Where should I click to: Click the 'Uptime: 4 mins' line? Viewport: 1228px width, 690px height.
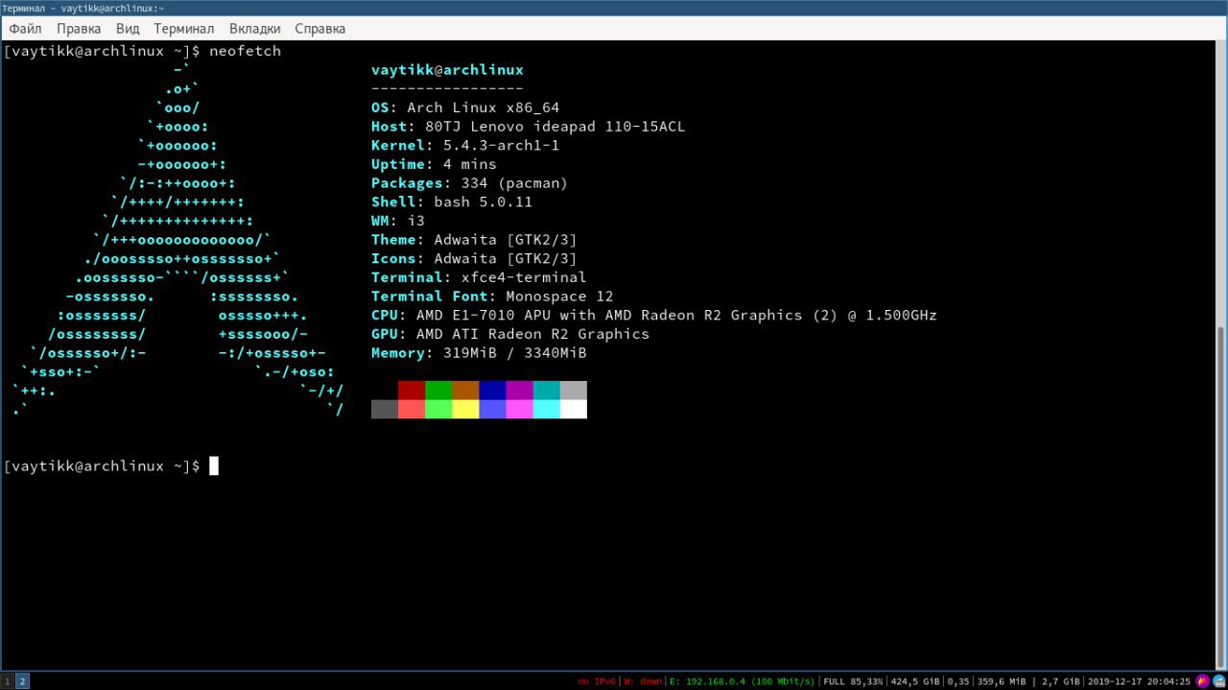434,164
